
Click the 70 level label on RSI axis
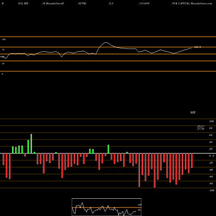pyautogui.click(x=3, y=50)
